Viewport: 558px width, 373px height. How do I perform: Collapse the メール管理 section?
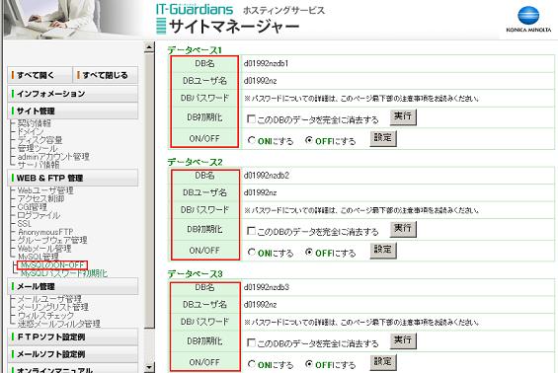click(x=73, y=286)
